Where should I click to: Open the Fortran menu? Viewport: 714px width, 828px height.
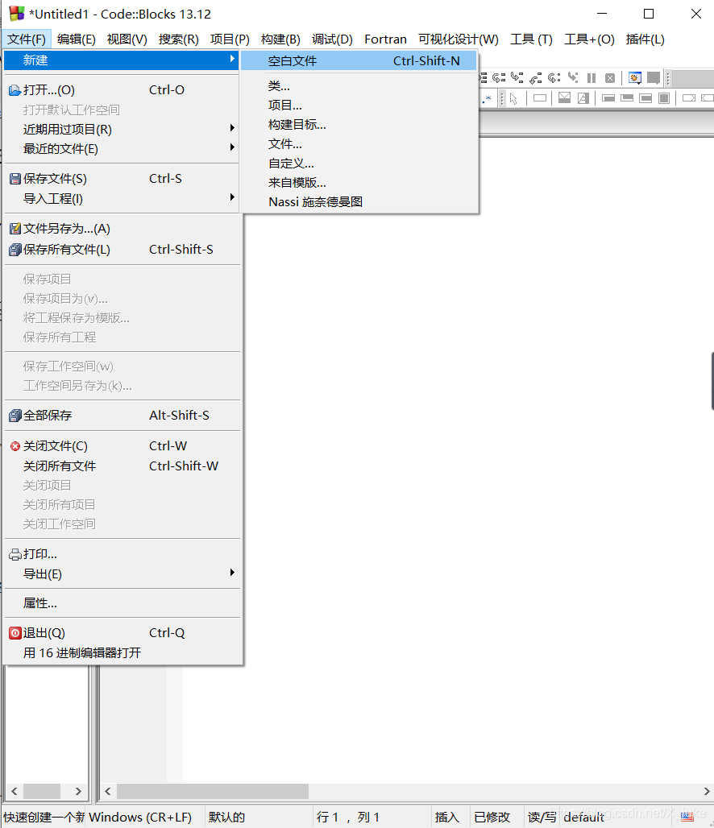385,39
